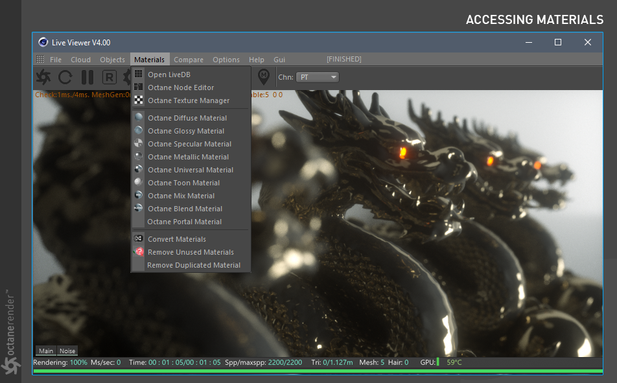Switch to the Main tab
This screenshot has height=383, width=617.
pos(46,351)
